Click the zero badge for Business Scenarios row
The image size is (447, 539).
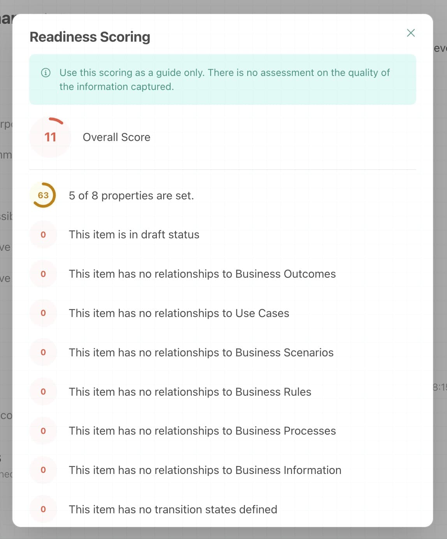point(43,352)
